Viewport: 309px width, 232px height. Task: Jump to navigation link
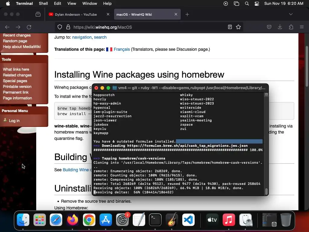pyautogui.click(x=82, y=37)
